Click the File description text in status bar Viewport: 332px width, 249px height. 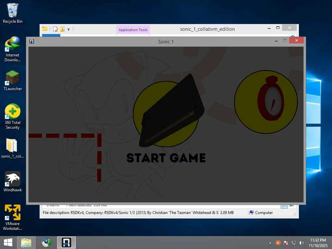(x=130, y=213)
